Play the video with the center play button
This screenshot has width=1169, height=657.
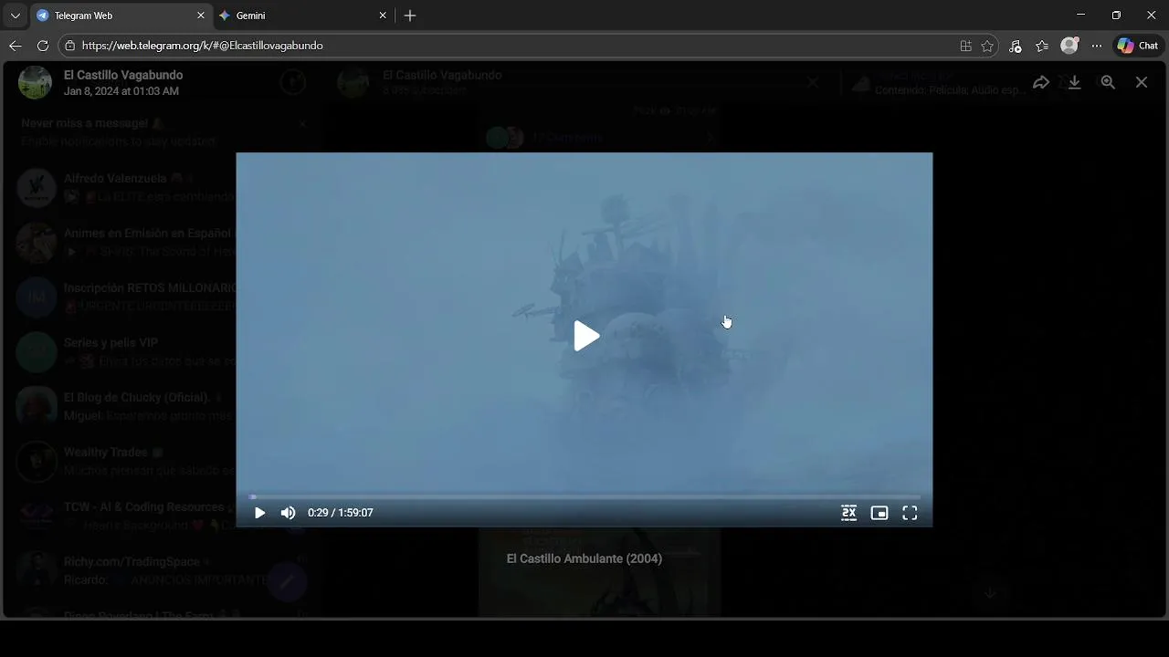coord(586,336)
